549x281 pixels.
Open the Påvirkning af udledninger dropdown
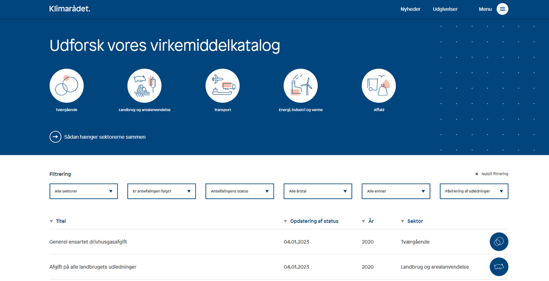(474, 191)
